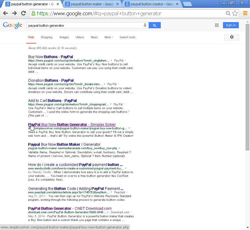Open Paypal Buy Now Button Maker / Generator result
This screenshot has height=230, width=250.
point(64,145)
